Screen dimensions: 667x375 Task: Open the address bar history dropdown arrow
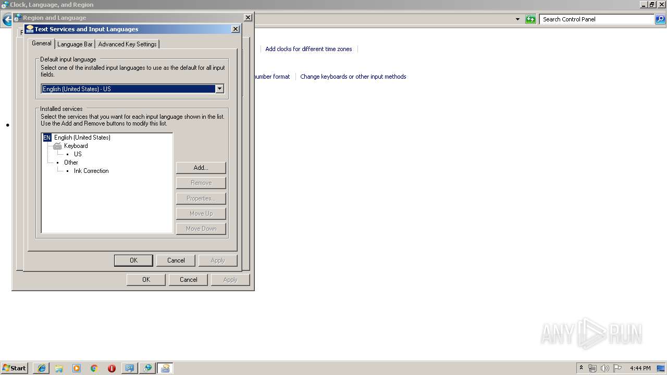517,19
